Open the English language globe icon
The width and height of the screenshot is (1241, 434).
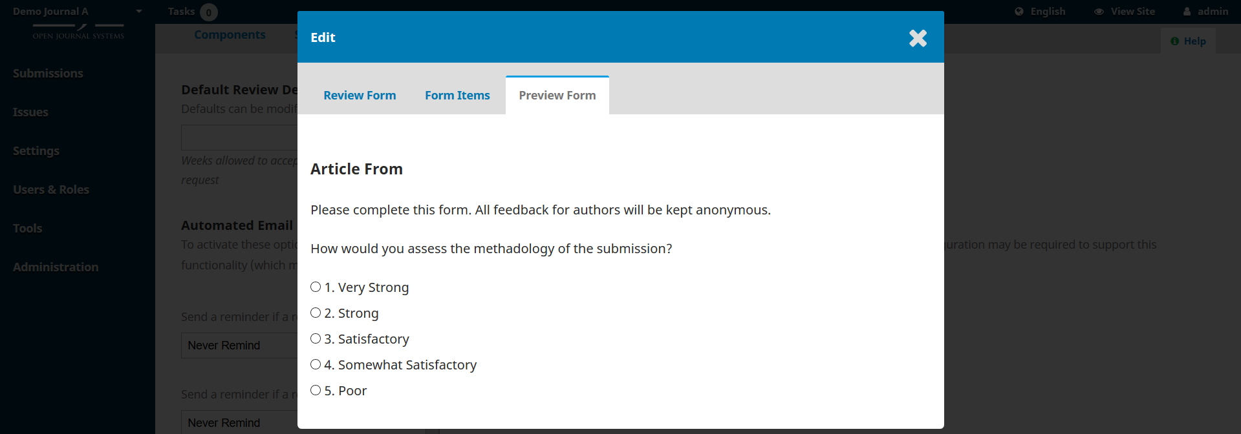pyautogui.click(x=1020, y=11)
